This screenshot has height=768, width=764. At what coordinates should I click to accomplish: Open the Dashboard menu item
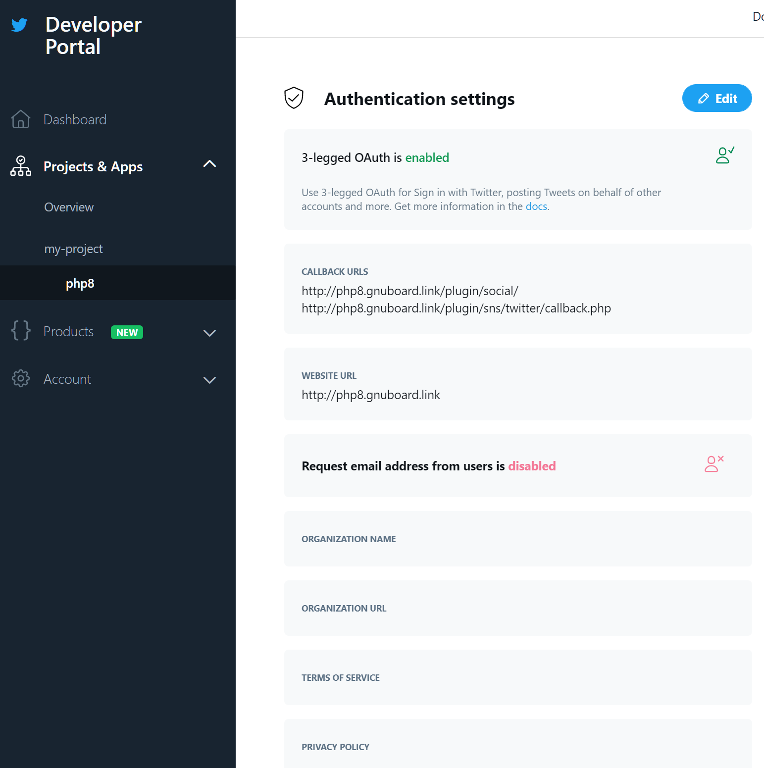pyautogui.click(x=75, y=120)
